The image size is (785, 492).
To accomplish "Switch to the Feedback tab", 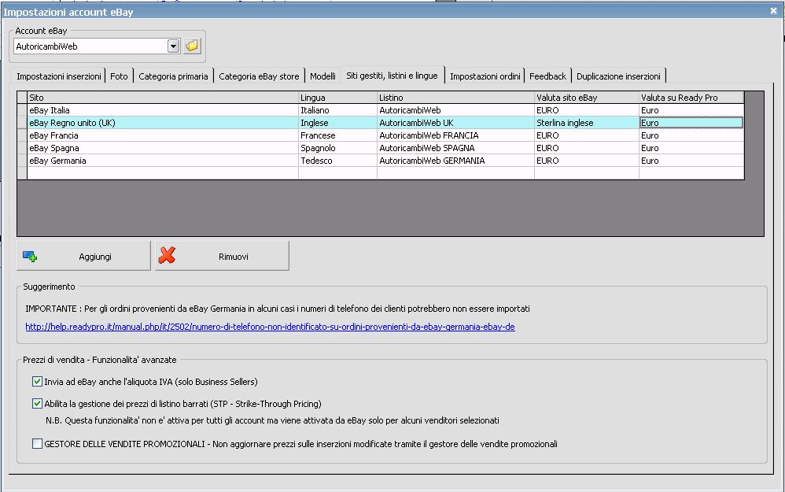I will 547,76.
